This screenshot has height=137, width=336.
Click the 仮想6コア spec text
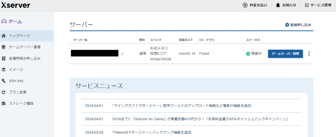click(158, 53)
